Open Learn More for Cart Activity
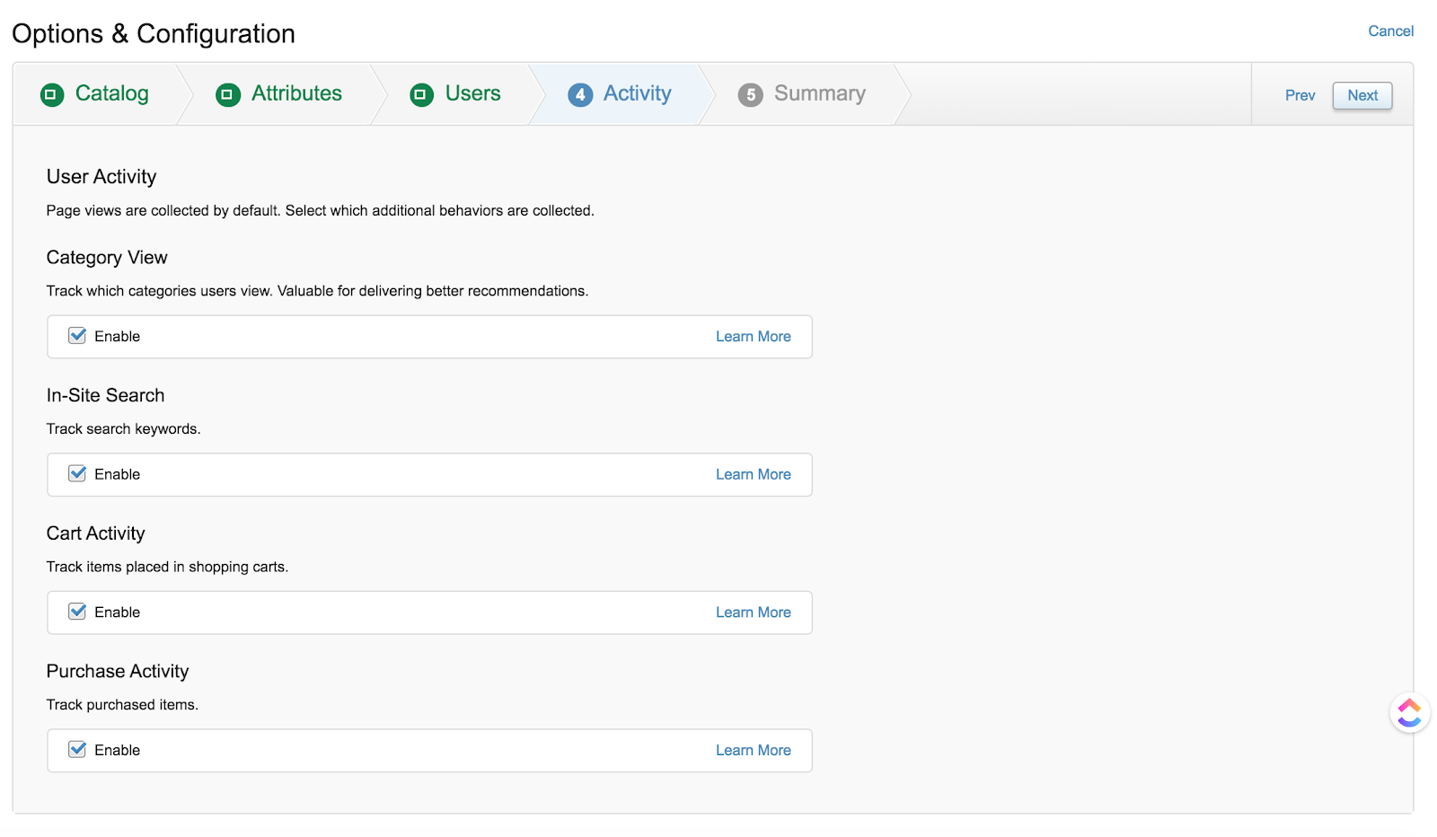The height and width of the screenshot is (837, 1437). [753, 612]
